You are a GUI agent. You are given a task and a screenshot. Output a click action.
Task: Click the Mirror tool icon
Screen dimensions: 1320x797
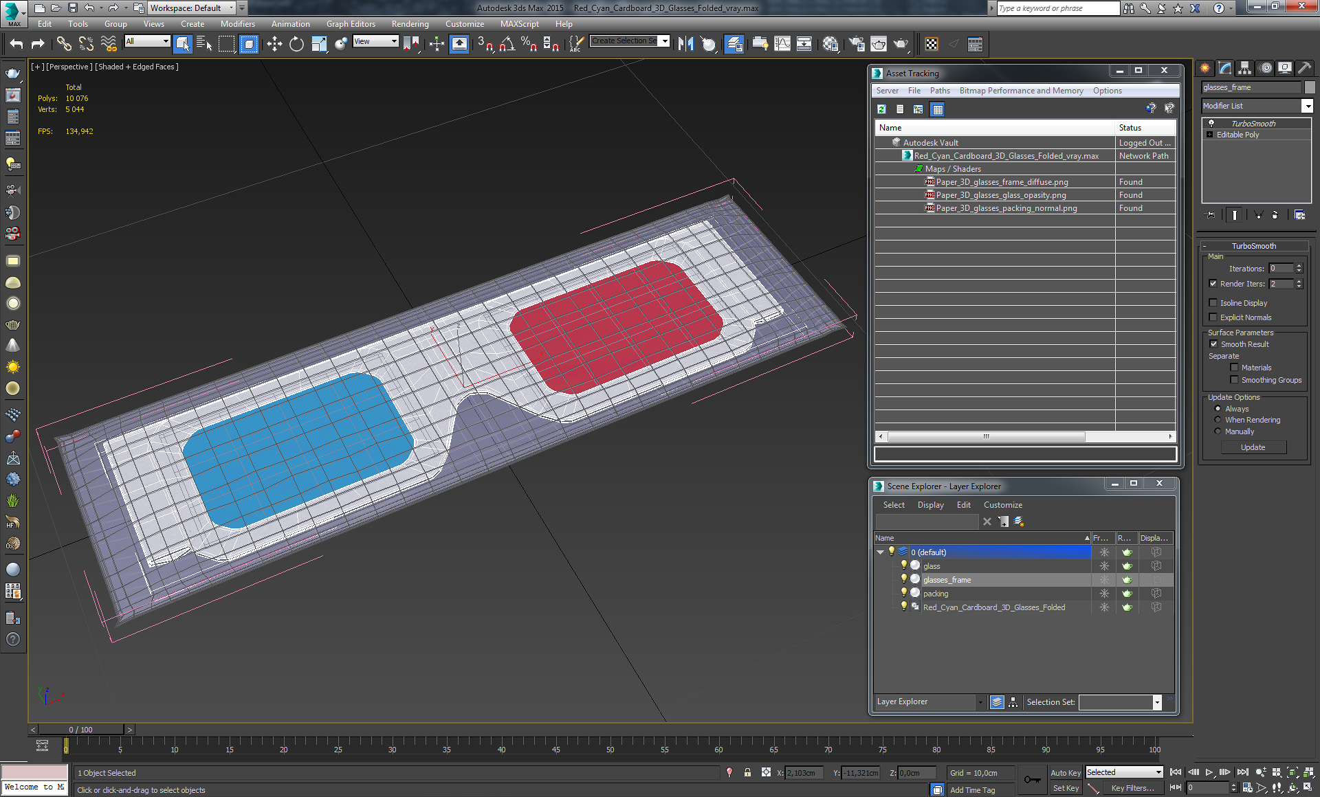[x=685, y=44]
